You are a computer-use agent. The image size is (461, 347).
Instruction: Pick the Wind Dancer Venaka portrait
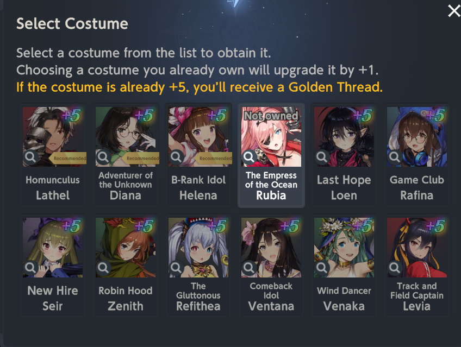click(344, 248)
